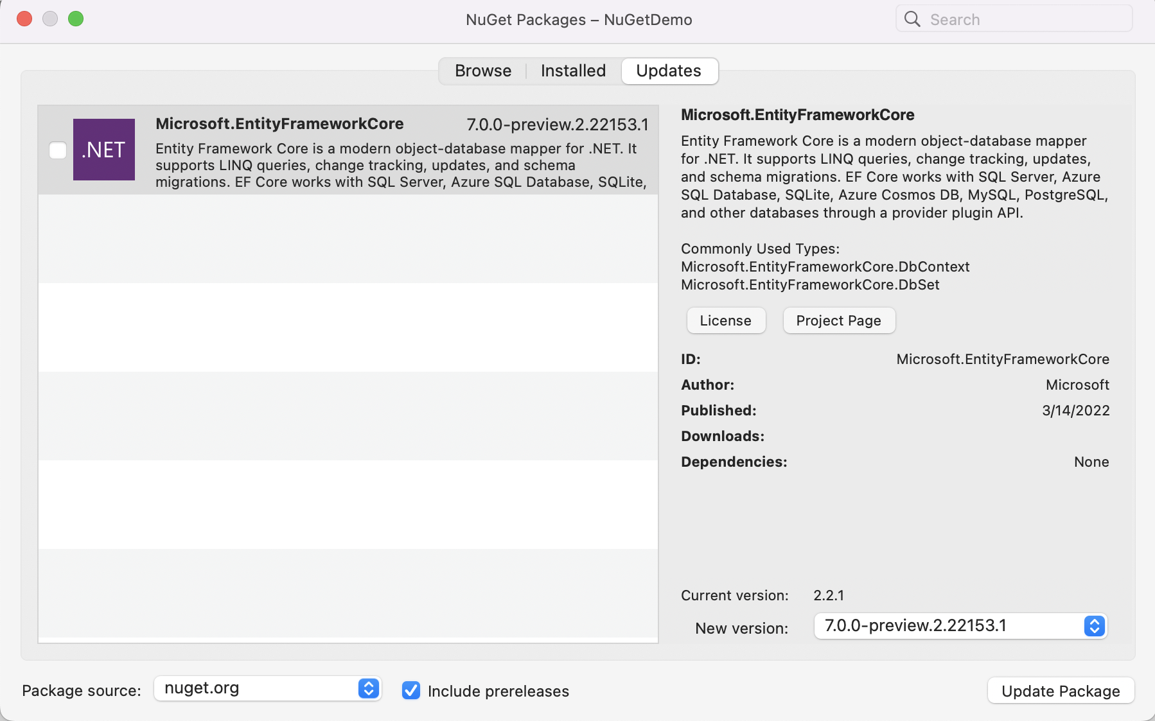
Task: Check the Microsoft.EntityFrameworkCore package checkbox
Action: point(57,149)
